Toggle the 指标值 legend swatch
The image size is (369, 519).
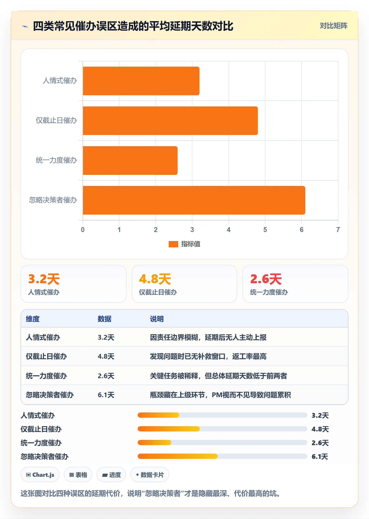point(173,244)
